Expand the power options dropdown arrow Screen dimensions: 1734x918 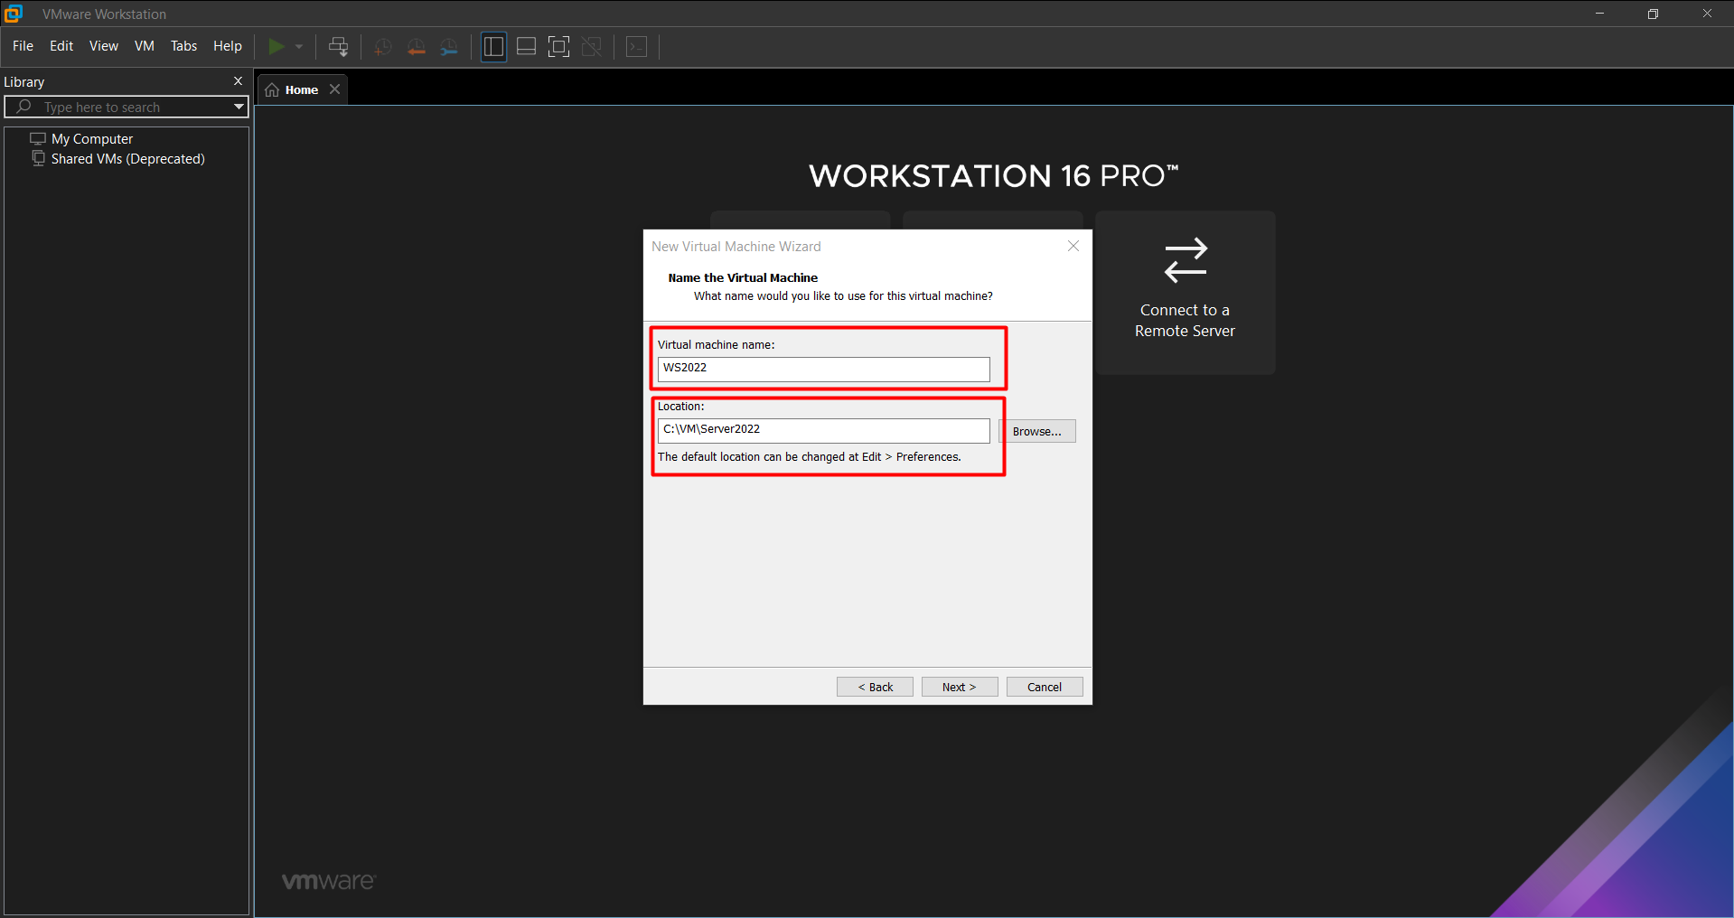coord(299,47)
